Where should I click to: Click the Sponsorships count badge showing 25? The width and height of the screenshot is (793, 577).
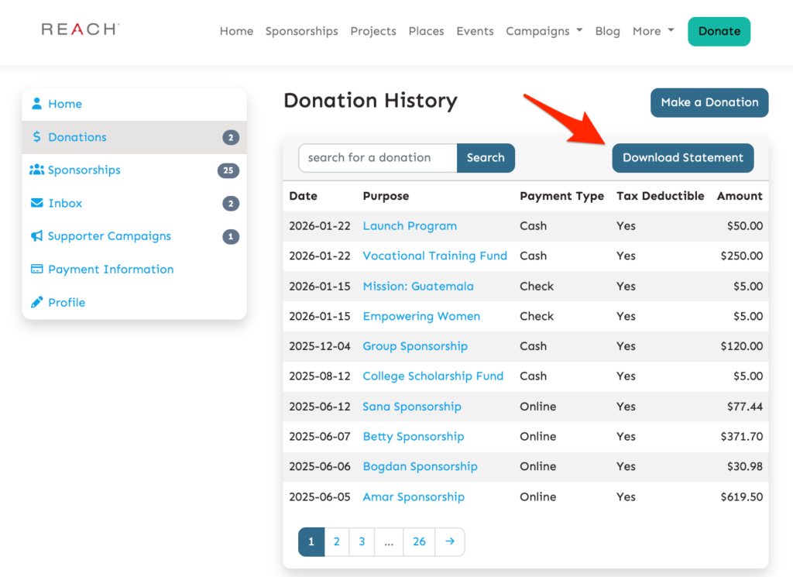tap(228, 170)
